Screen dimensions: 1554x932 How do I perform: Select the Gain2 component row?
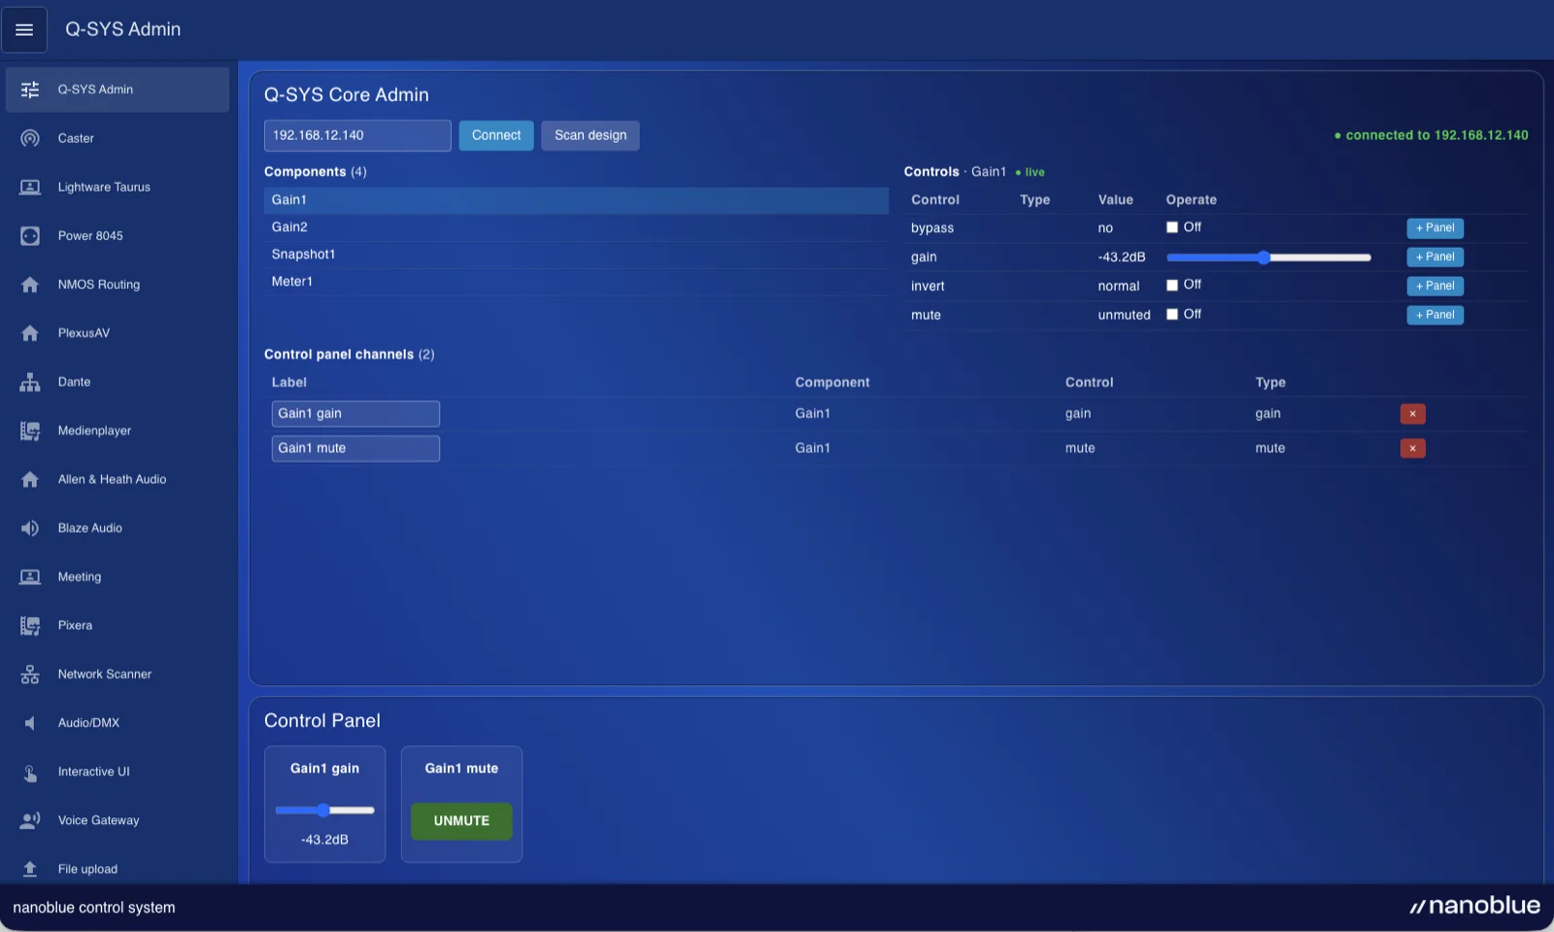(x=576, y=227)
